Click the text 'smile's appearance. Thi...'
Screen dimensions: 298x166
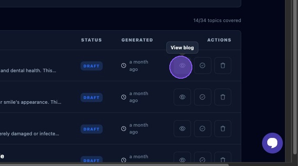click(32, 102)
